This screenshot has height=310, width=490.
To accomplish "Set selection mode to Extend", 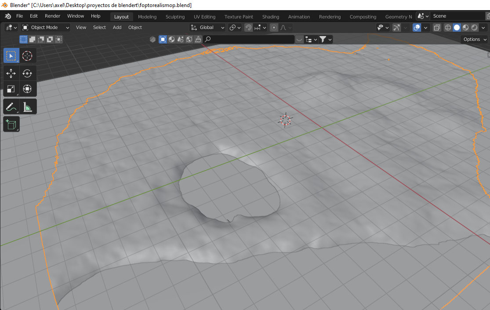I will tap(32, 40).
